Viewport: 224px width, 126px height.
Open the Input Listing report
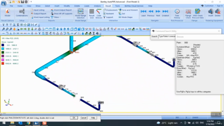pos(37,10)
